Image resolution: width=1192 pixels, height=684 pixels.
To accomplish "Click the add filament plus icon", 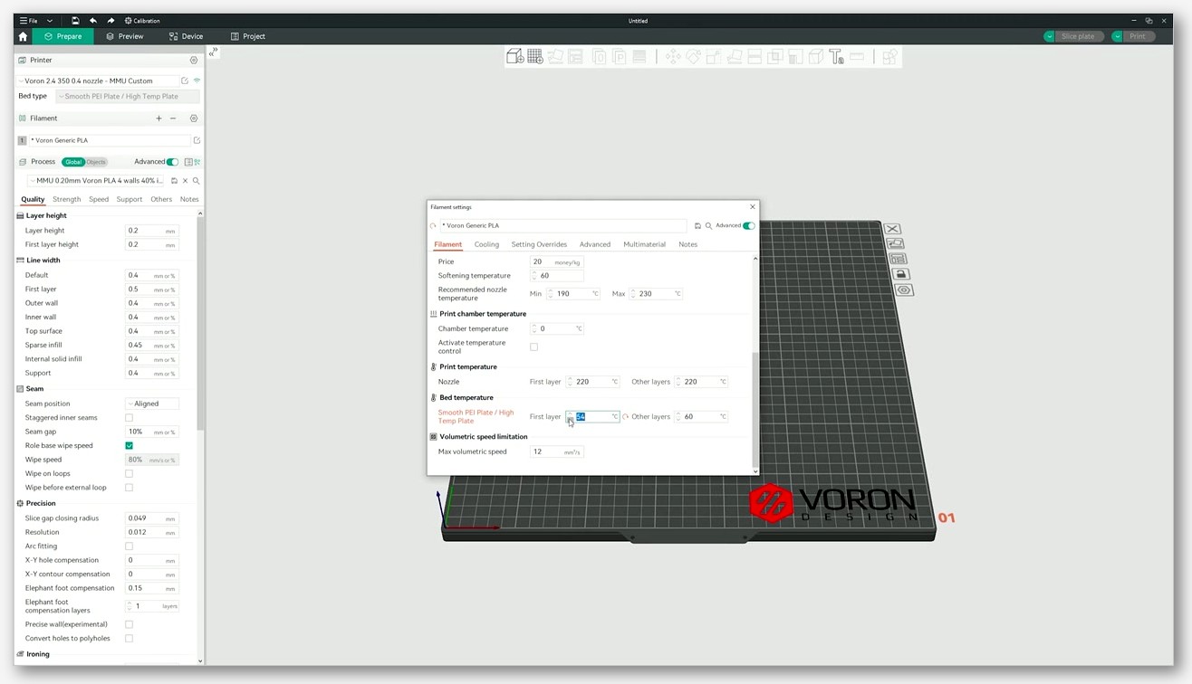I will (x=159, y=119).
